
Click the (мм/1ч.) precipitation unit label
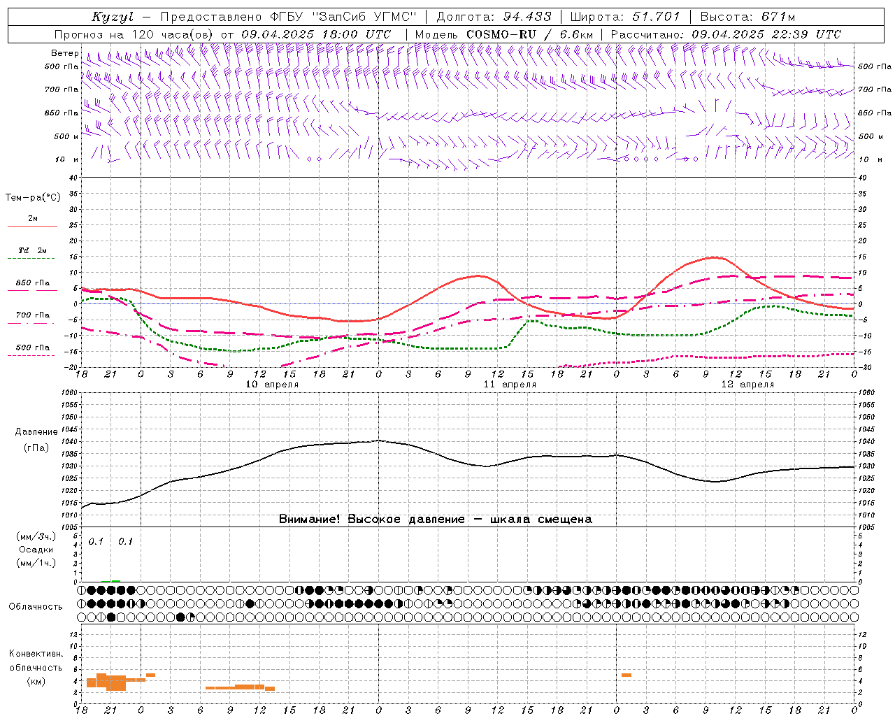coord(36,562)
